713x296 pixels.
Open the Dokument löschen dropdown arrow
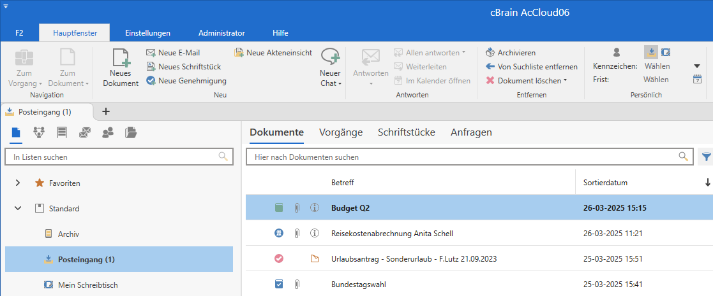(566, 81)
